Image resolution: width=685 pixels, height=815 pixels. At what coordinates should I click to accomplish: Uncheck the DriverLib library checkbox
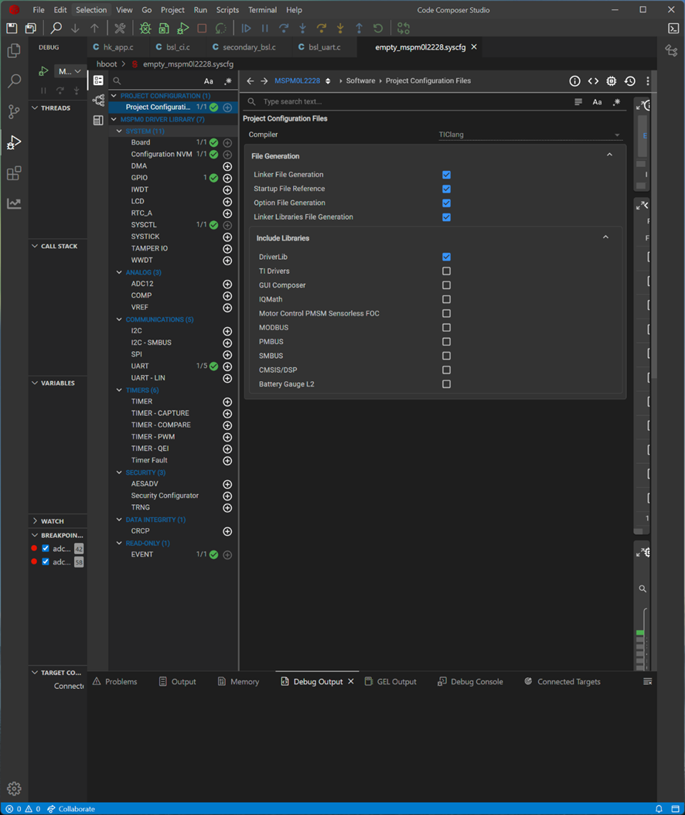click(x=446, y=257)
